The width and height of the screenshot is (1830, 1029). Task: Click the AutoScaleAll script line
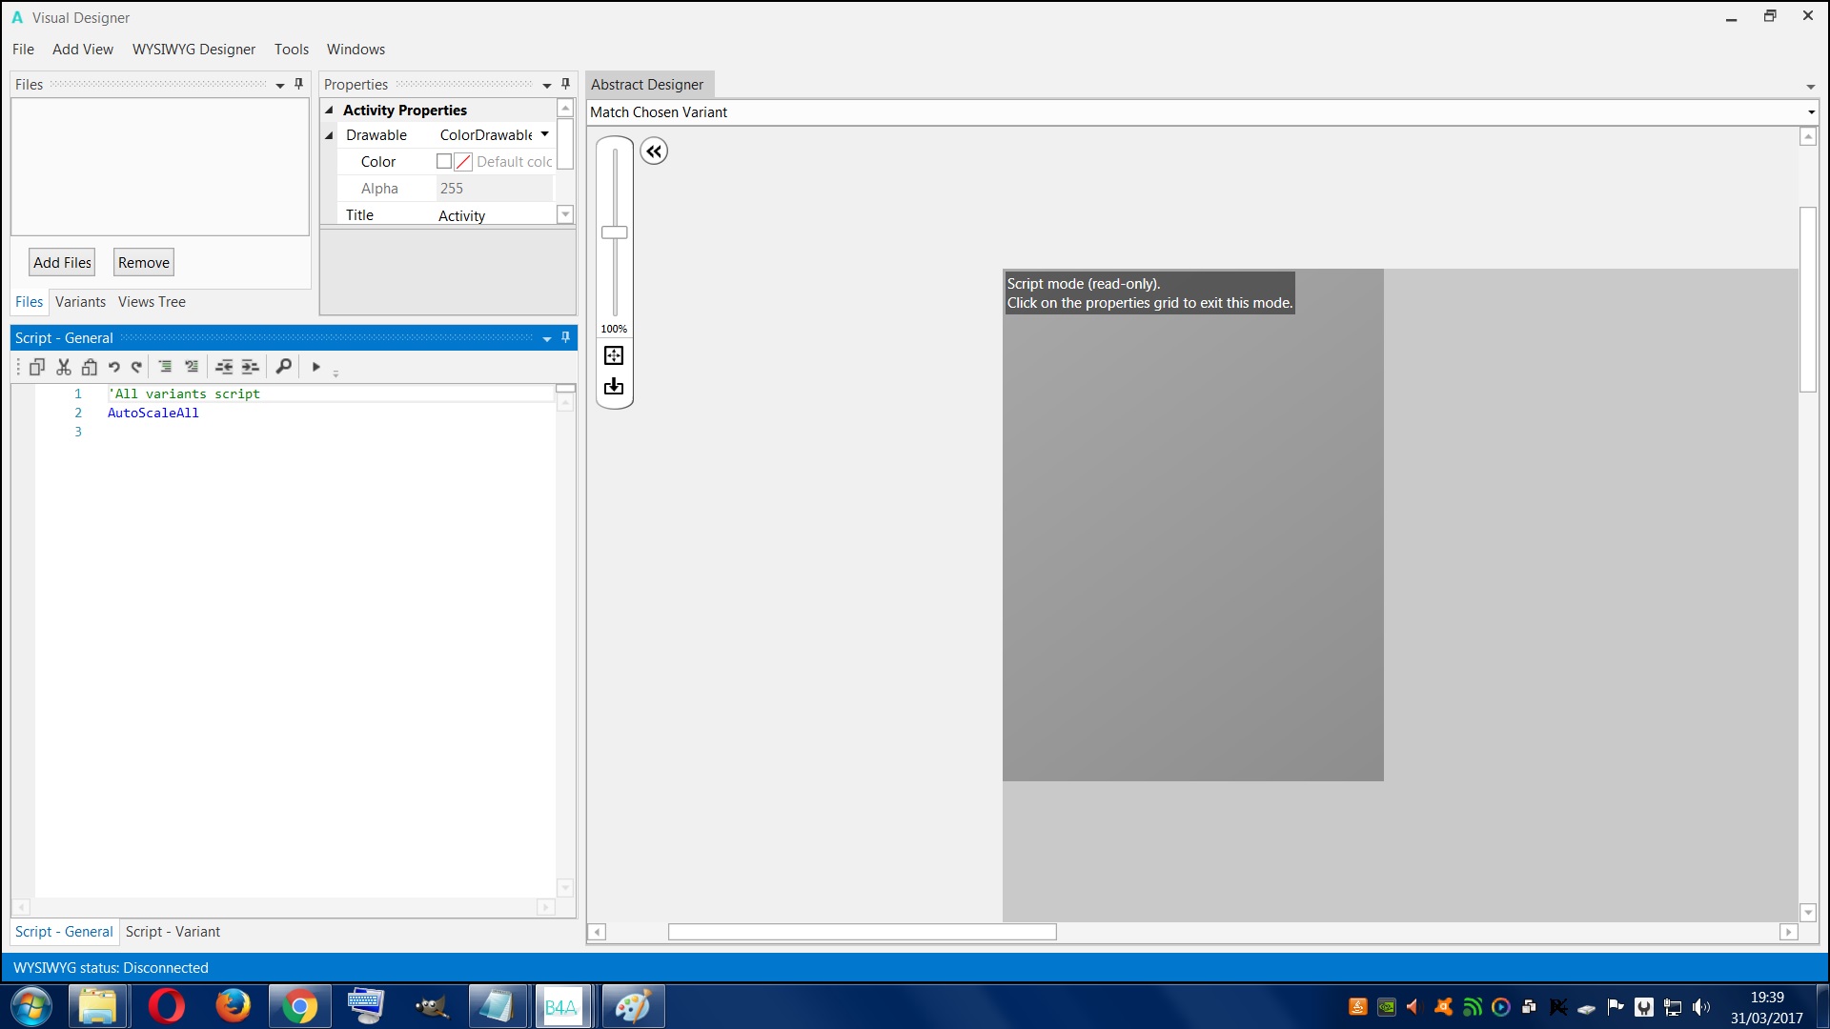coord(153,413)
